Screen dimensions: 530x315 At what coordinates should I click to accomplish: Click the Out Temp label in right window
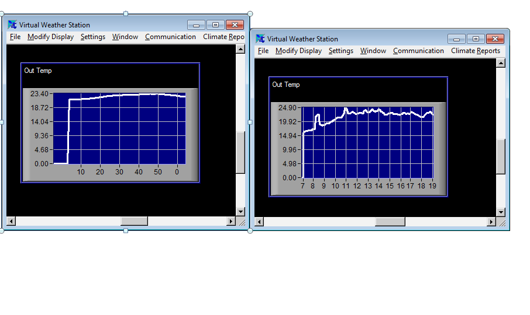point(285,85)
